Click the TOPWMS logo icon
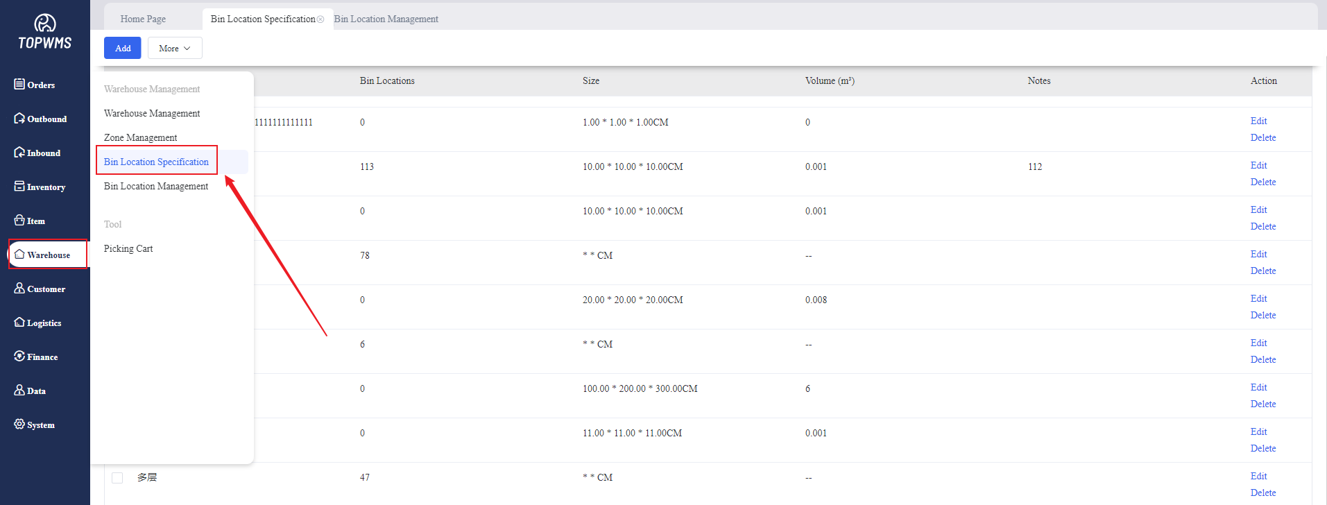This screenshot has height=505, width=1327. tap(45, 24)
